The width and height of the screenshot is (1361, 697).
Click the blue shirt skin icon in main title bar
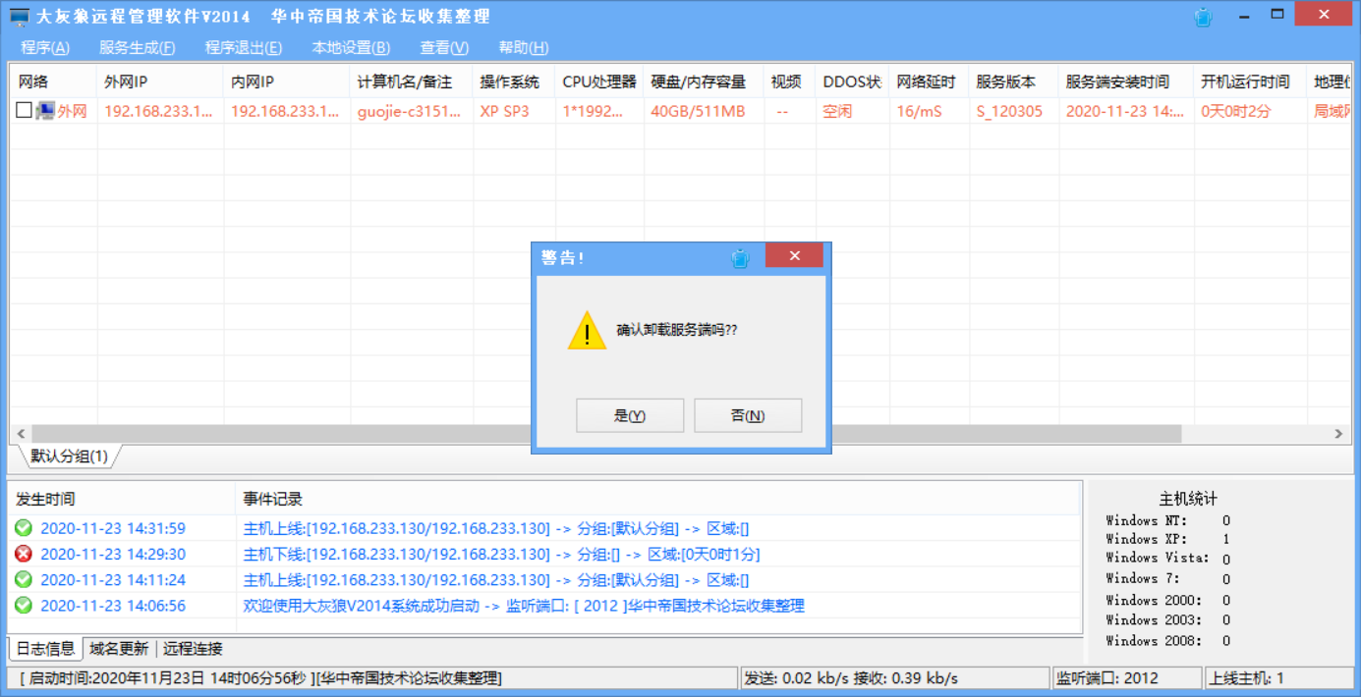(x=1203, y=17)
